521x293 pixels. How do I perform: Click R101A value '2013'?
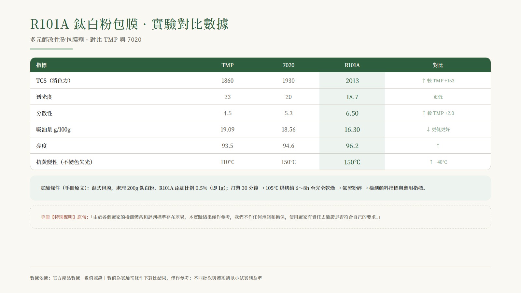click(352, 81)
